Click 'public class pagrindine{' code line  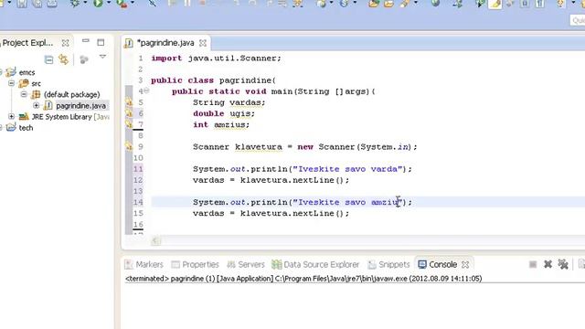click(x=213, y=80)
